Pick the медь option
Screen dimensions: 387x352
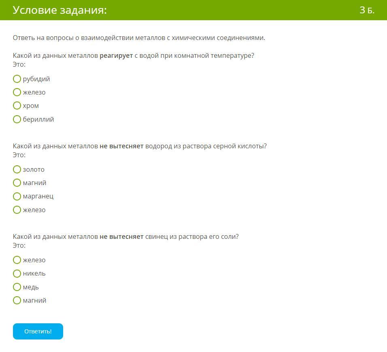pos(17,287)
